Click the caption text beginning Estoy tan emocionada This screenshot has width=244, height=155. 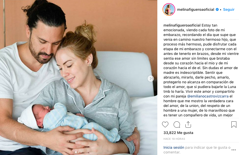tap(201, 70)
